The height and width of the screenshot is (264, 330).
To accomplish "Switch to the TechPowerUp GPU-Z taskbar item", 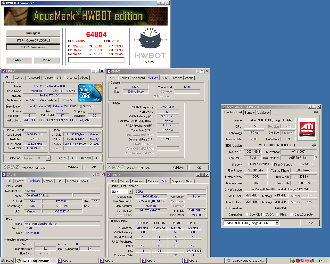I will pyautogui.click(x=245, y=261).
